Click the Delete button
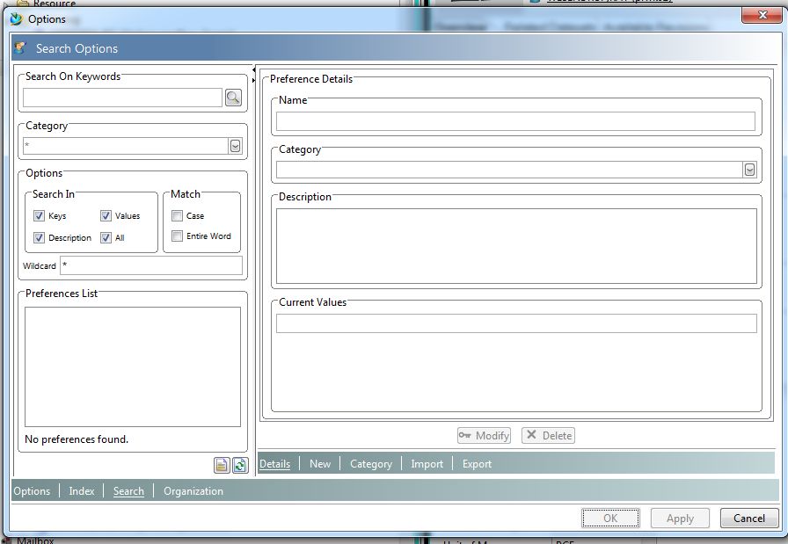 [548, 436]
